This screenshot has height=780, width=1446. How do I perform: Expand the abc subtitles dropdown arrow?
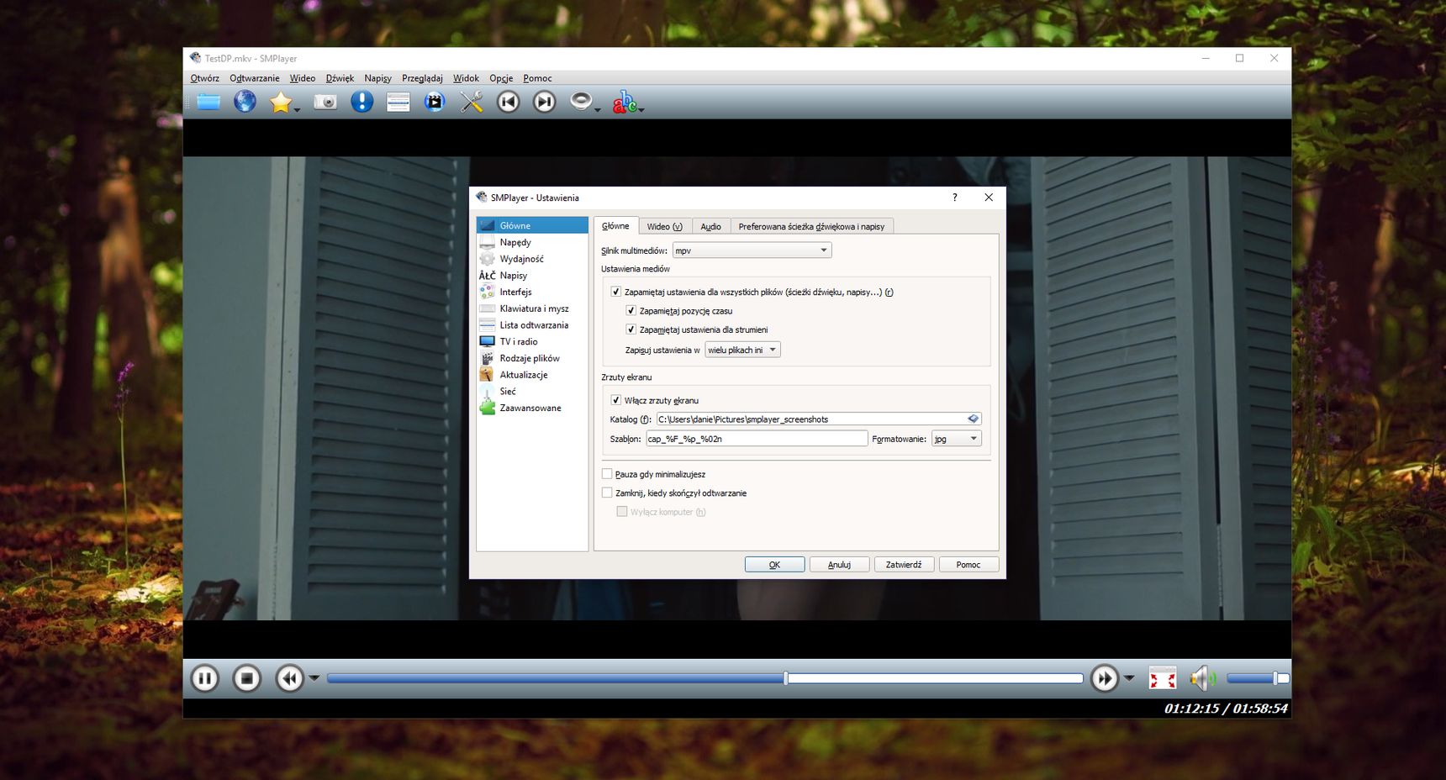point(641,109)
